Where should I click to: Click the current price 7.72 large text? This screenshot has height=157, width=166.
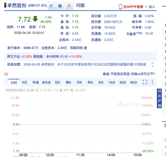[24, 19]
